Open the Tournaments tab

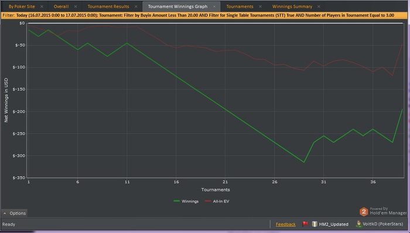click(x=240, y=6)
